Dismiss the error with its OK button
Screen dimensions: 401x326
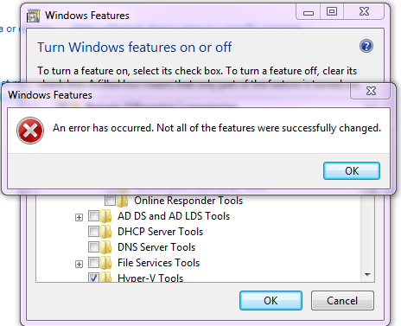[x=352, y=171]
